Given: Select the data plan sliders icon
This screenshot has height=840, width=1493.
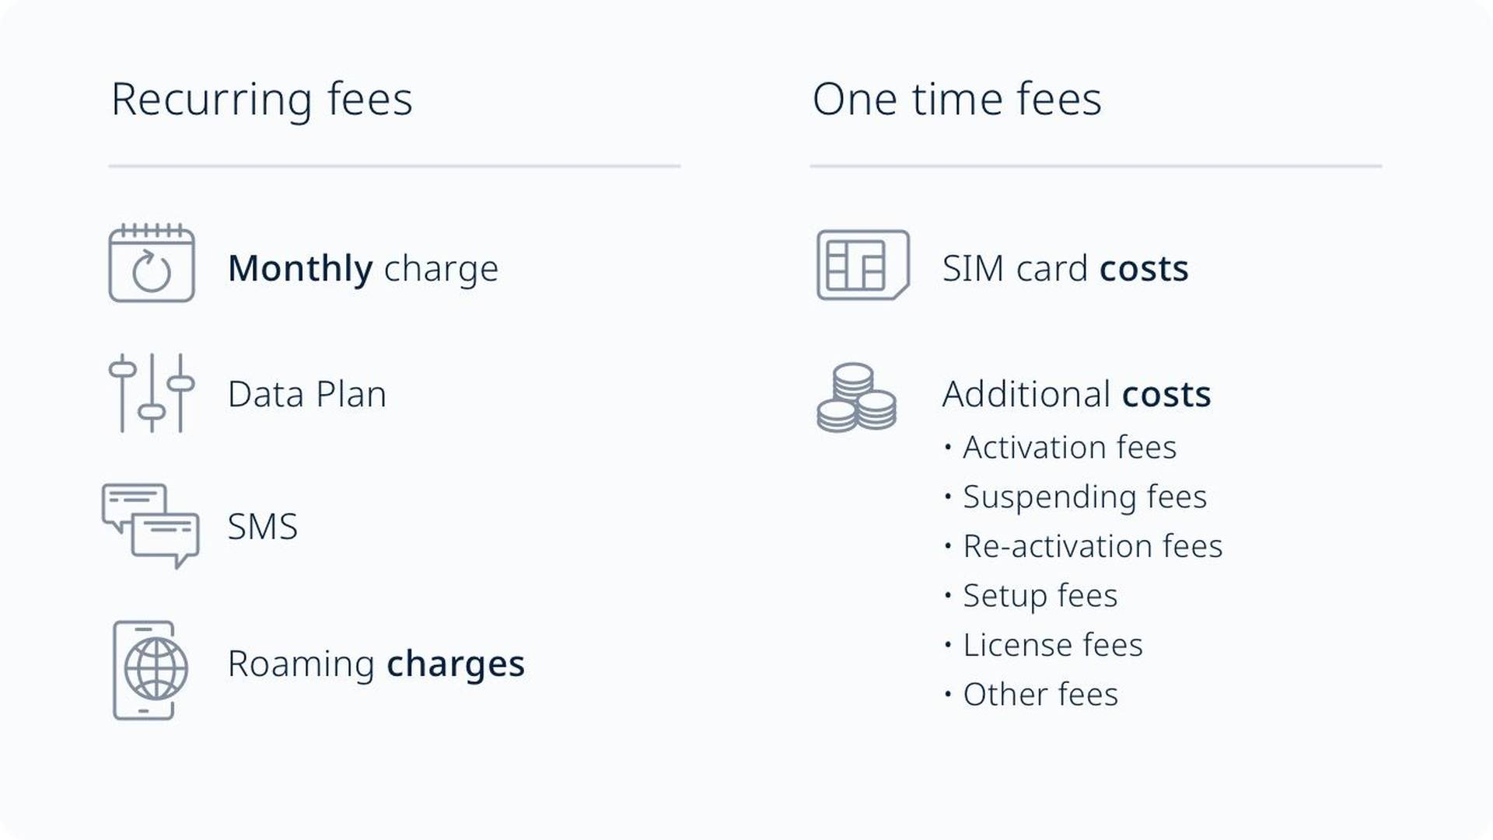Looking at the screenshot, I should click(152, 393).
